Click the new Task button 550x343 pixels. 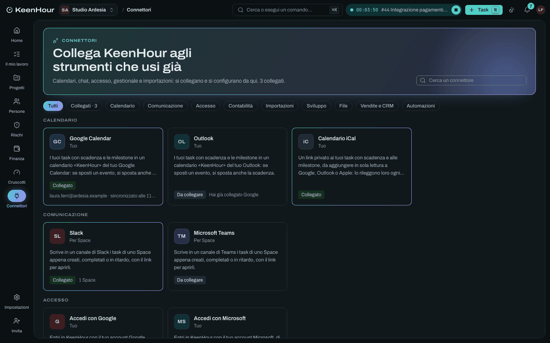point(484,10)
